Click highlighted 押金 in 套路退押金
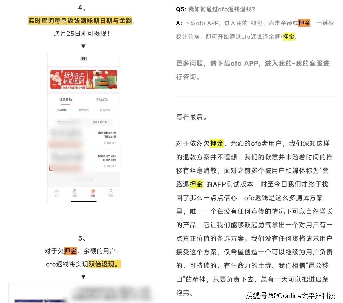The image size is (343, 303). click(x=196, y=184)
